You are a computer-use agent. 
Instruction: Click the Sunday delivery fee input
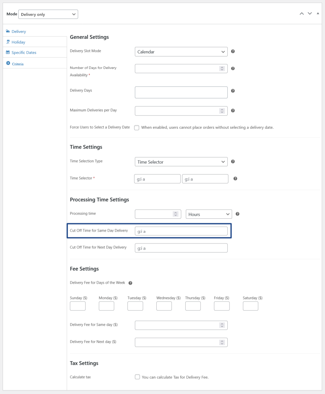(x=78, y=306)
